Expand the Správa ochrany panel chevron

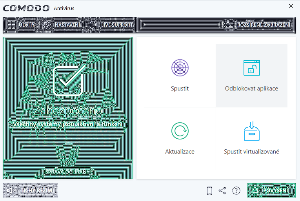click(x=67, y=163)
